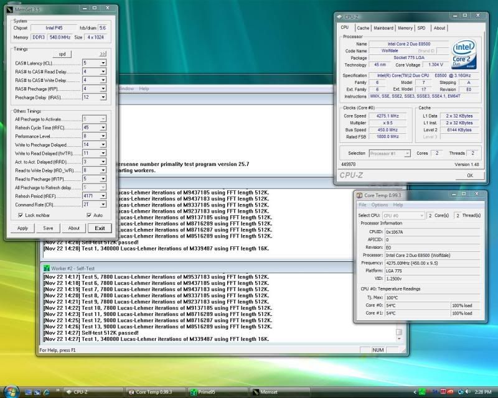The height and width of the screenshot is (398, 498).
Task: Click the Intel Core 2 Duo logo
Action: (x=464, y=55)
